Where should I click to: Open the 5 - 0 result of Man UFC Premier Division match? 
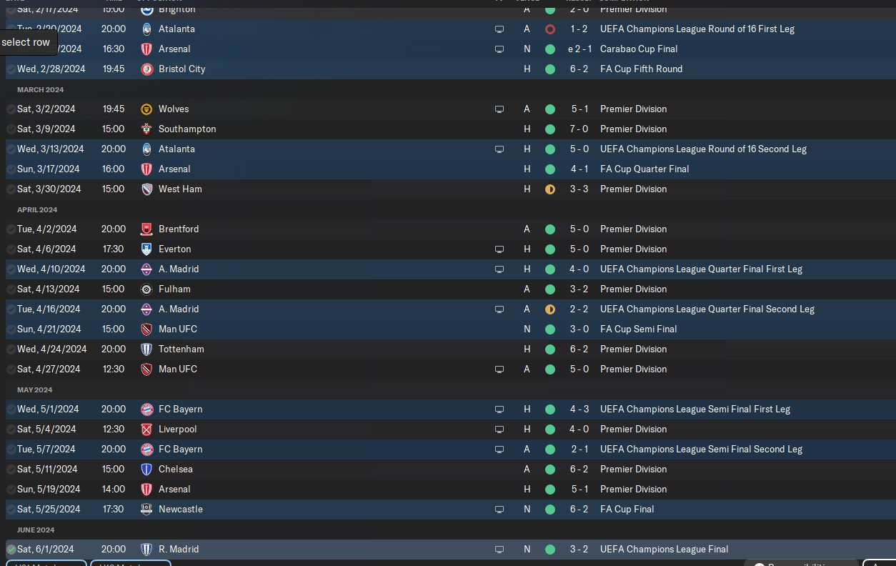pyautogui.click(x=579, y=369)
